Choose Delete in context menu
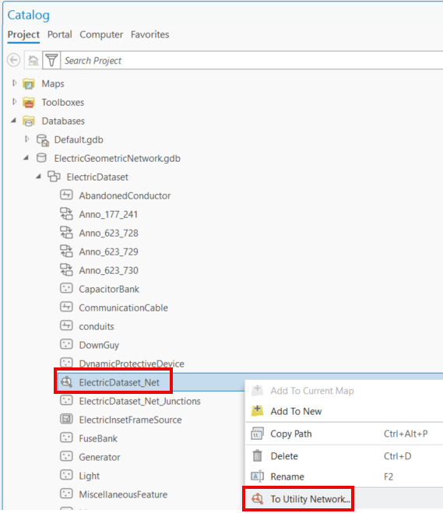Viewport: 443px width, 513px height. click(x=344, y=456)
